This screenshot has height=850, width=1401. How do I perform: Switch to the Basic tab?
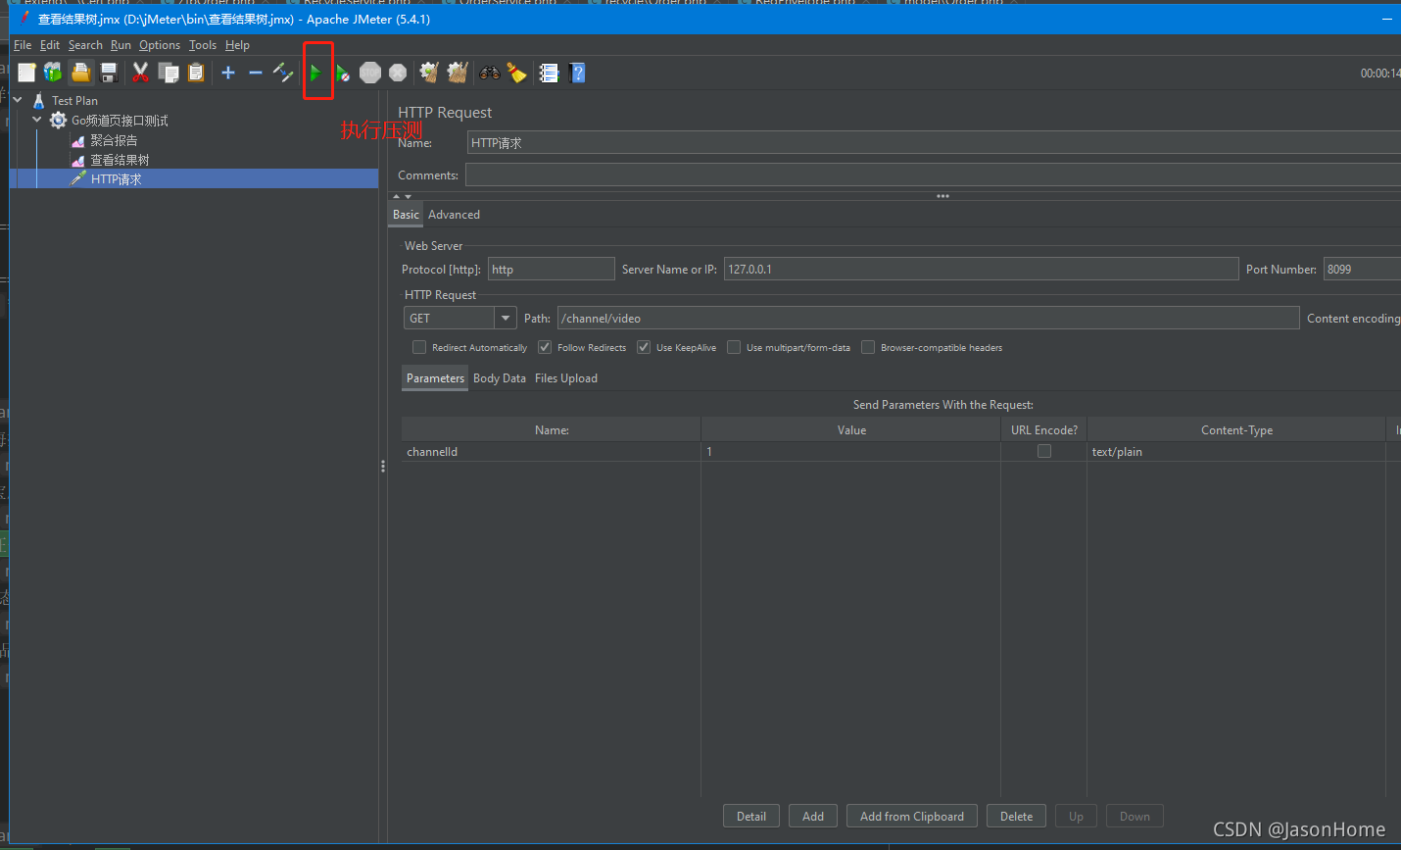tap(406, 215)
